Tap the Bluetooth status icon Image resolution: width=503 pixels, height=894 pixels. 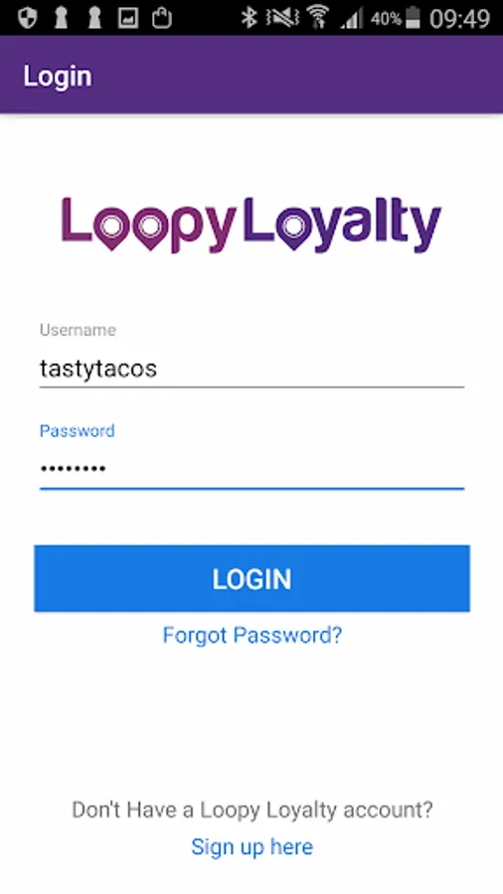point(249,18)
